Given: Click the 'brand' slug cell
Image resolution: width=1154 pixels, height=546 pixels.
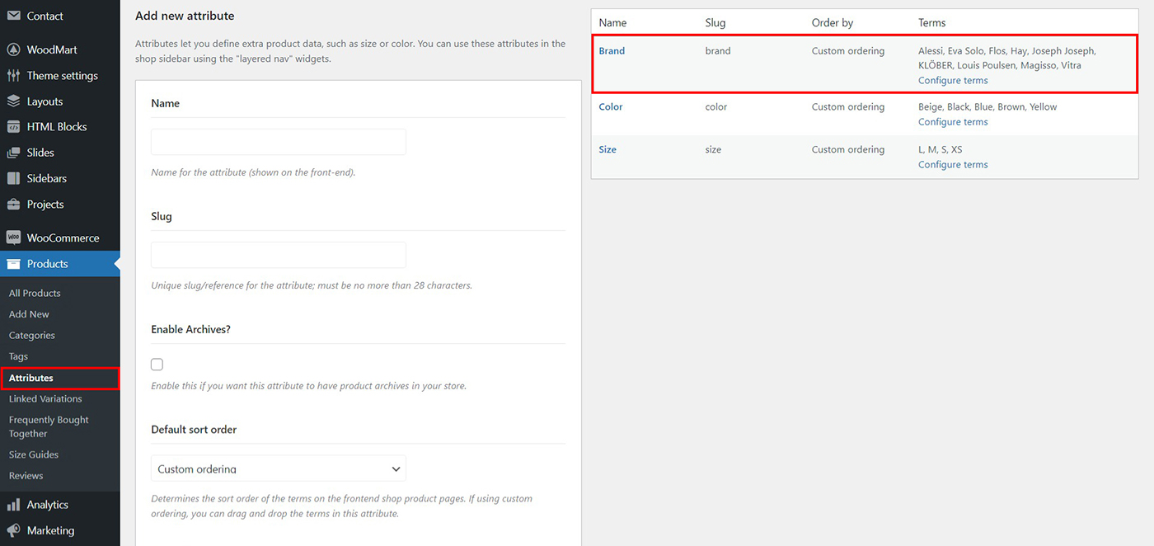Looking at the screenshot, I should 718,51.
